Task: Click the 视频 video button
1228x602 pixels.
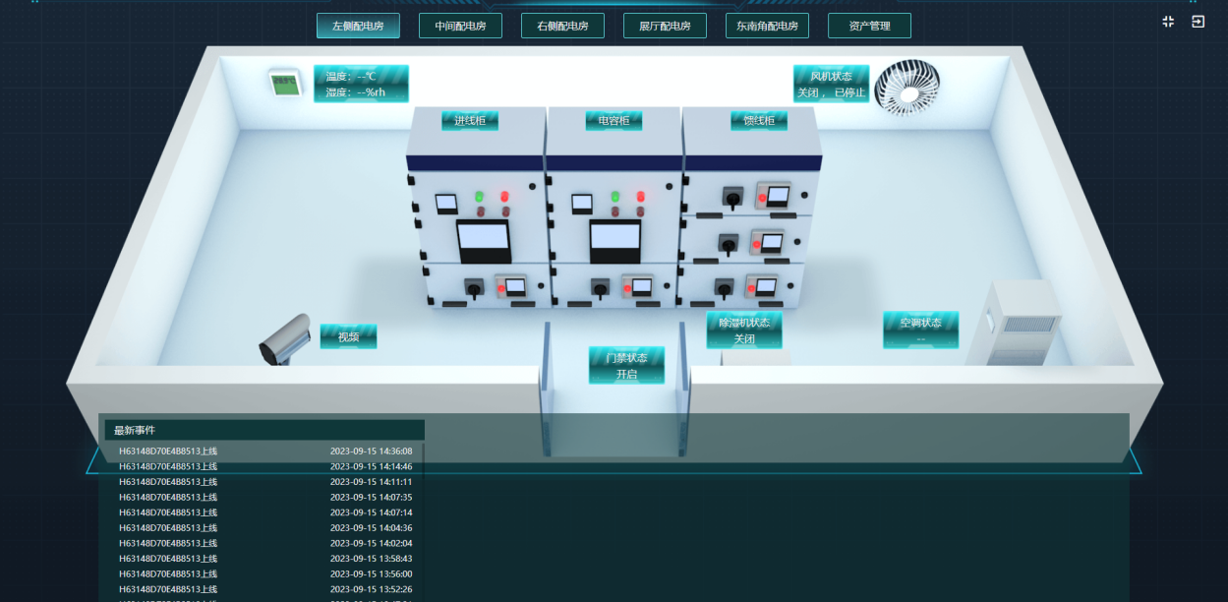Action: click(348, 337)
